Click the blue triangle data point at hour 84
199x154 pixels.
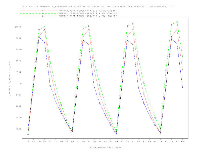click(x=182, y=88)
